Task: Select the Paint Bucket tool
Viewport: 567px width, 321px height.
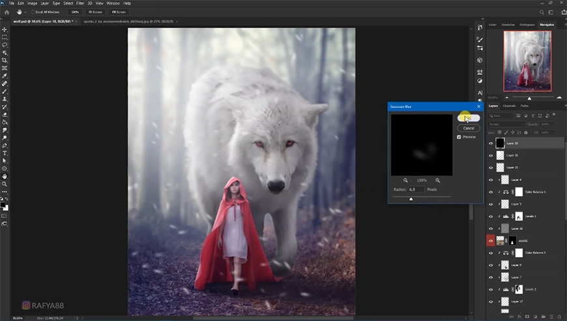Action: (x=5, y=122)
